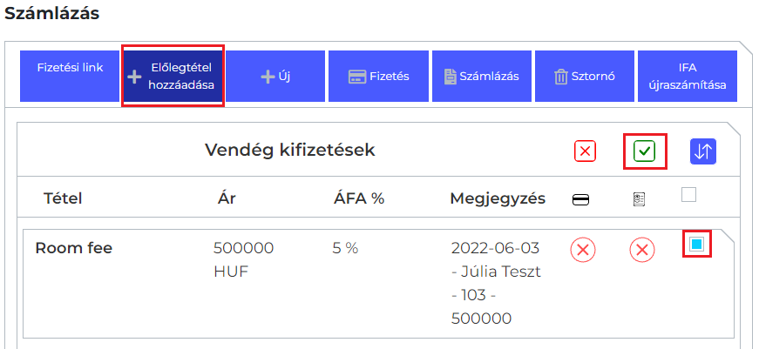Click the invoice document column header icon
The width and height of the screenshot is (759, 349).
[639, 199]
